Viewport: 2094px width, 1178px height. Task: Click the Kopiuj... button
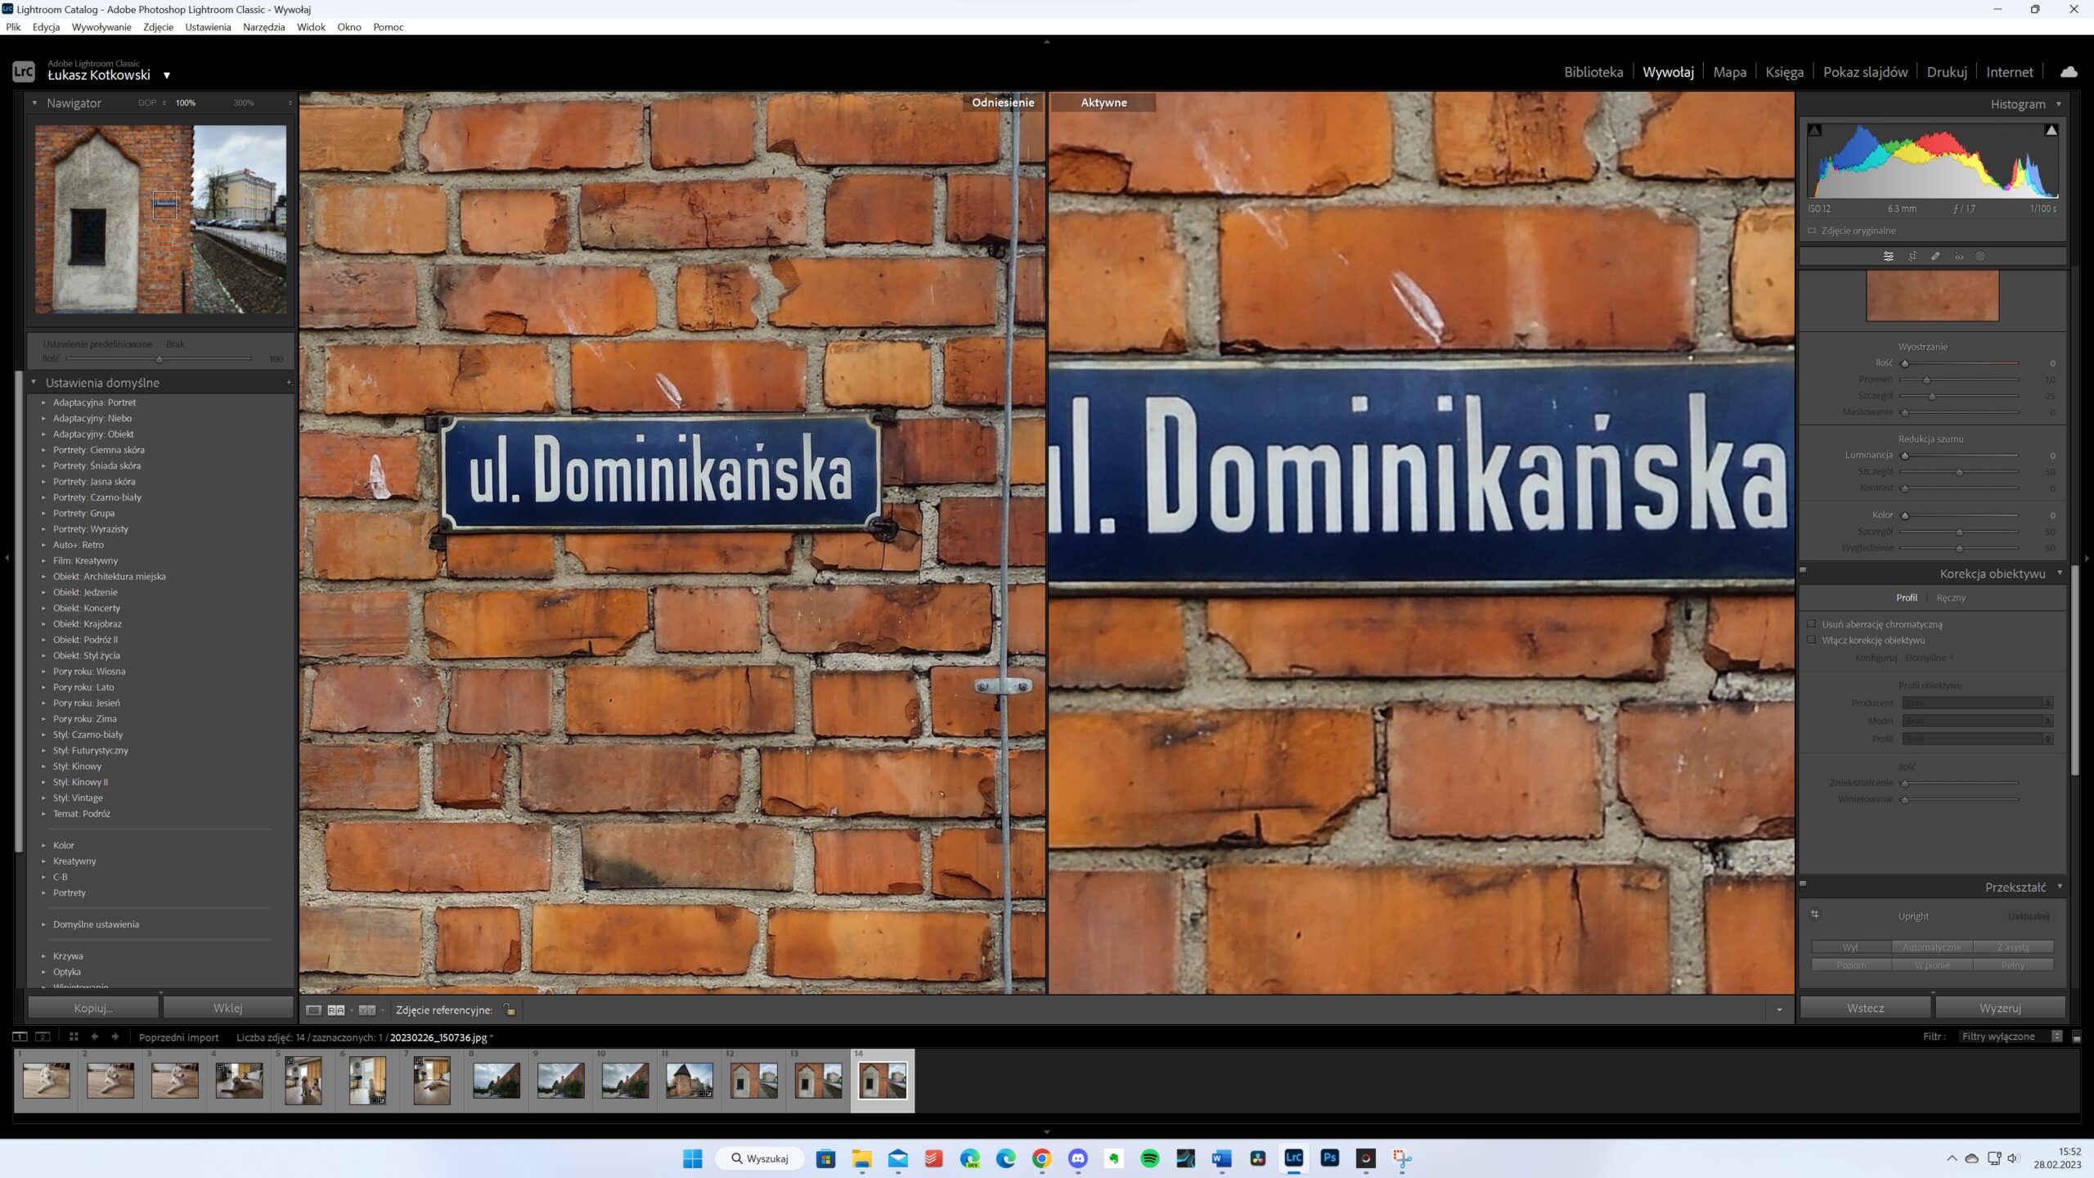click(x=93, y=1008)
